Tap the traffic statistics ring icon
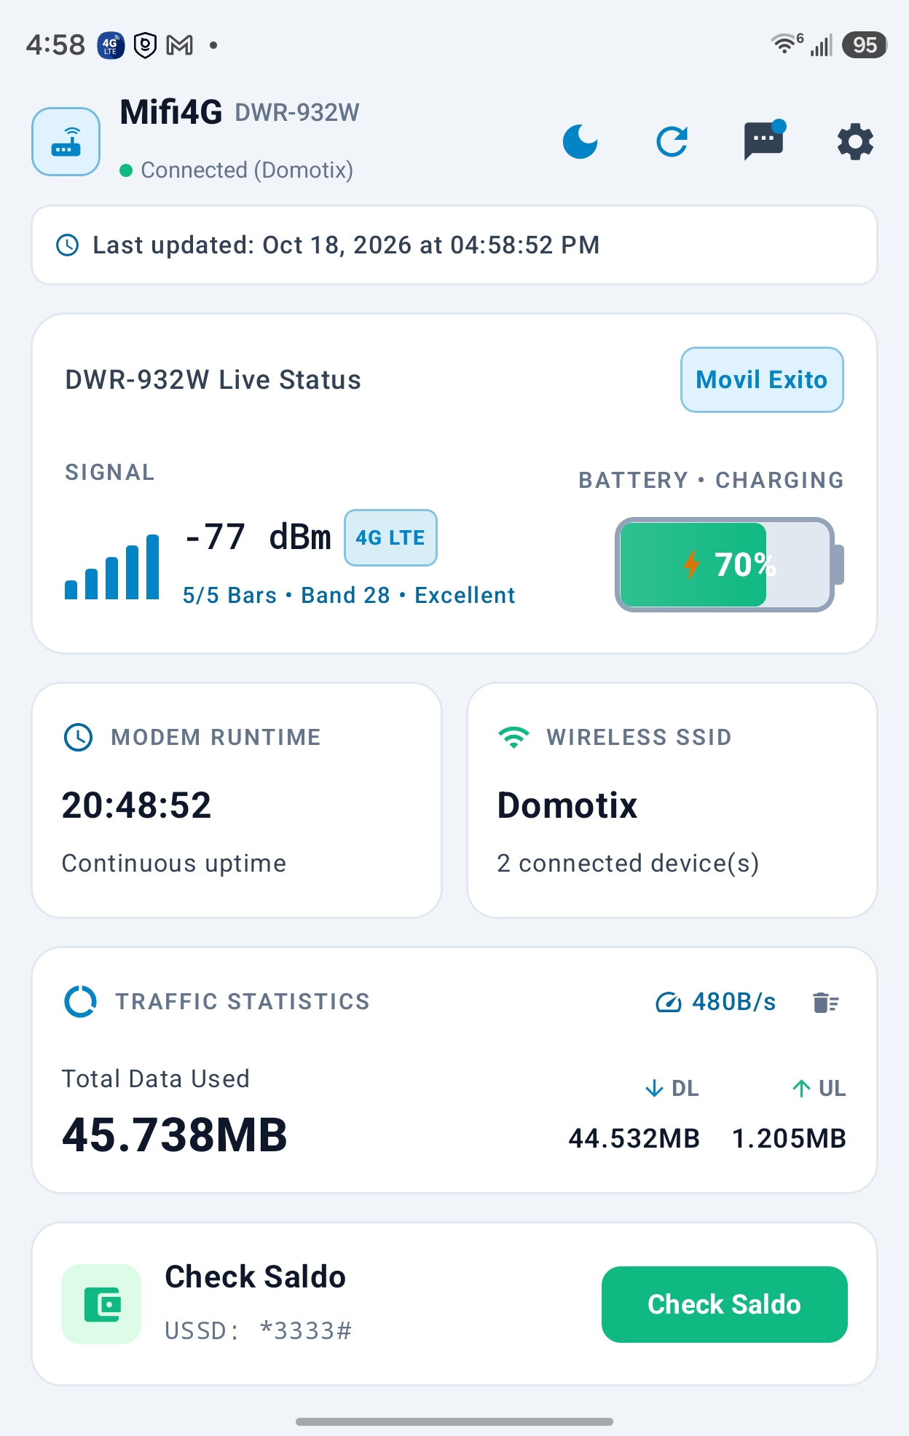The height and width of the screenshot is (1436, 909). point(81,1001)
